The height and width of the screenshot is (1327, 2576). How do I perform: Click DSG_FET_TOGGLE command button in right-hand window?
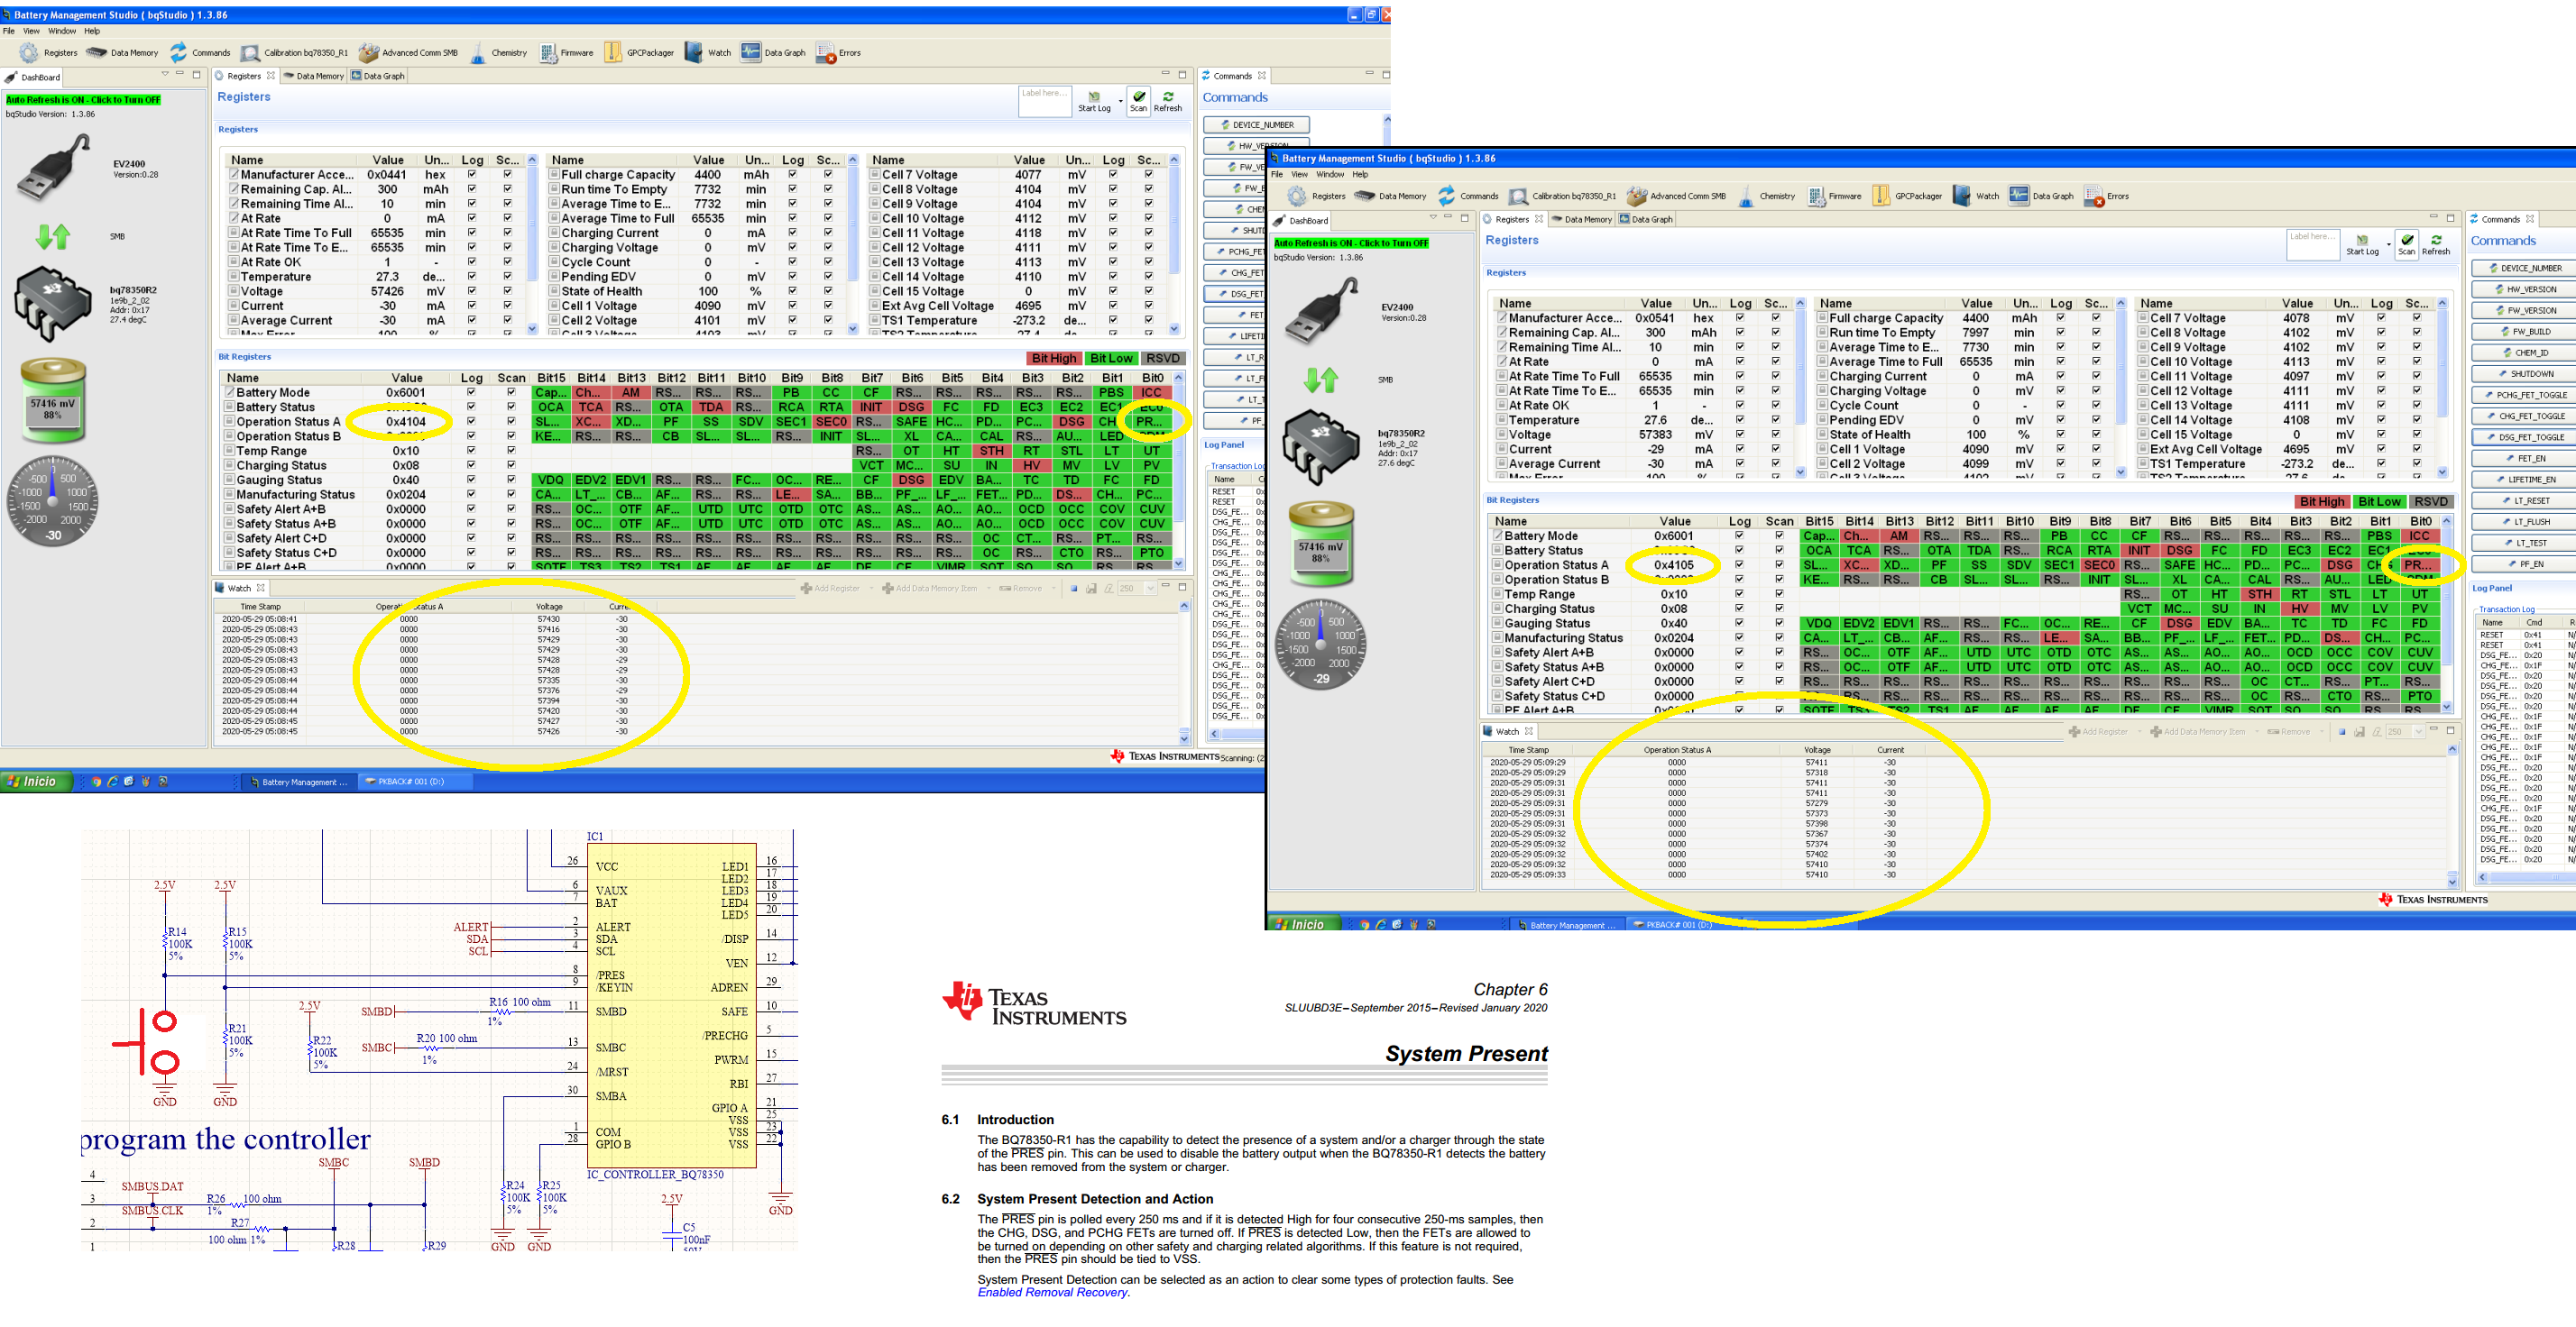[2530, 437]
